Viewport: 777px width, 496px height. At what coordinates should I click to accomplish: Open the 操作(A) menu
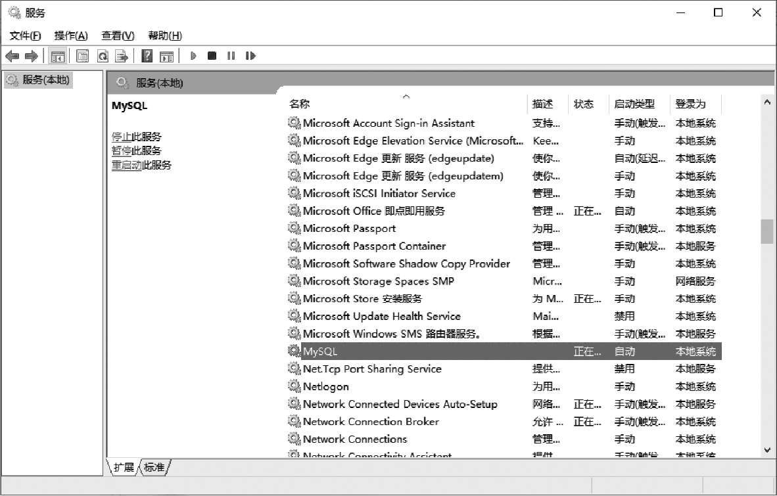[x=71, y=35]
